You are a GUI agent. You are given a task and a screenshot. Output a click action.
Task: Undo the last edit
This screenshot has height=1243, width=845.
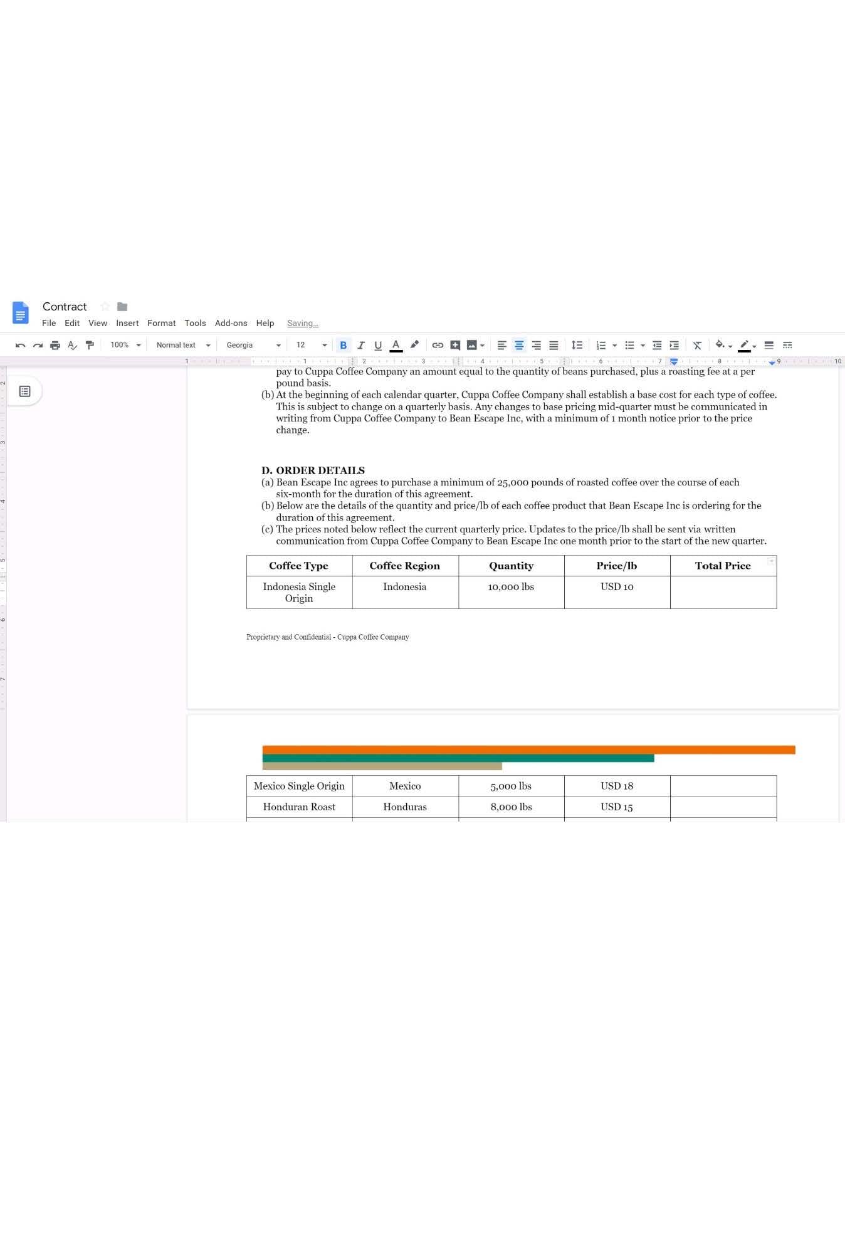(x=21, y=346)
